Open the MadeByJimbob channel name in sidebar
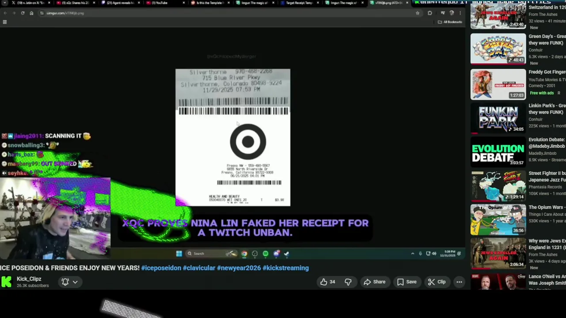 click(542, 153)
